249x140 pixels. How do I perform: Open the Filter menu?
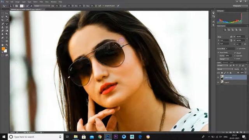coord(41,2)
